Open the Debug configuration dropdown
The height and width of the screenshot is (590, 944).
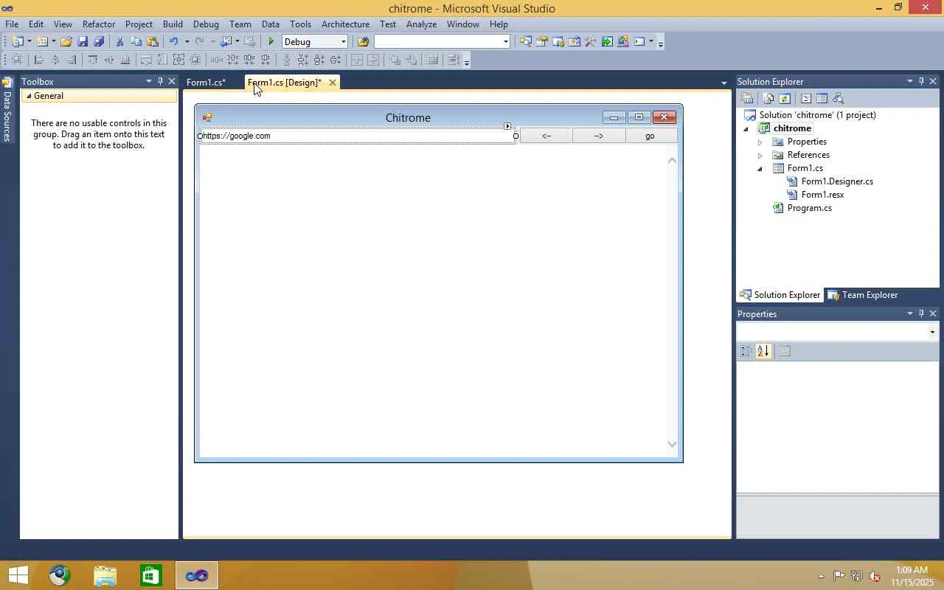(343, 42)
